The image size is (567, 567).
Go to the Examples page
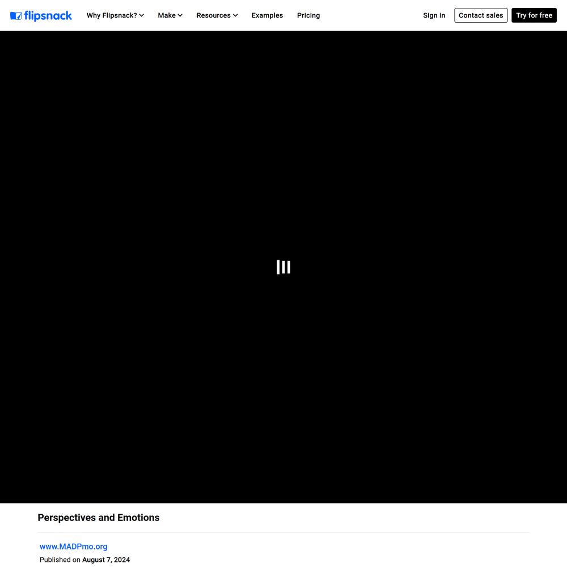(x=267, y=15)
